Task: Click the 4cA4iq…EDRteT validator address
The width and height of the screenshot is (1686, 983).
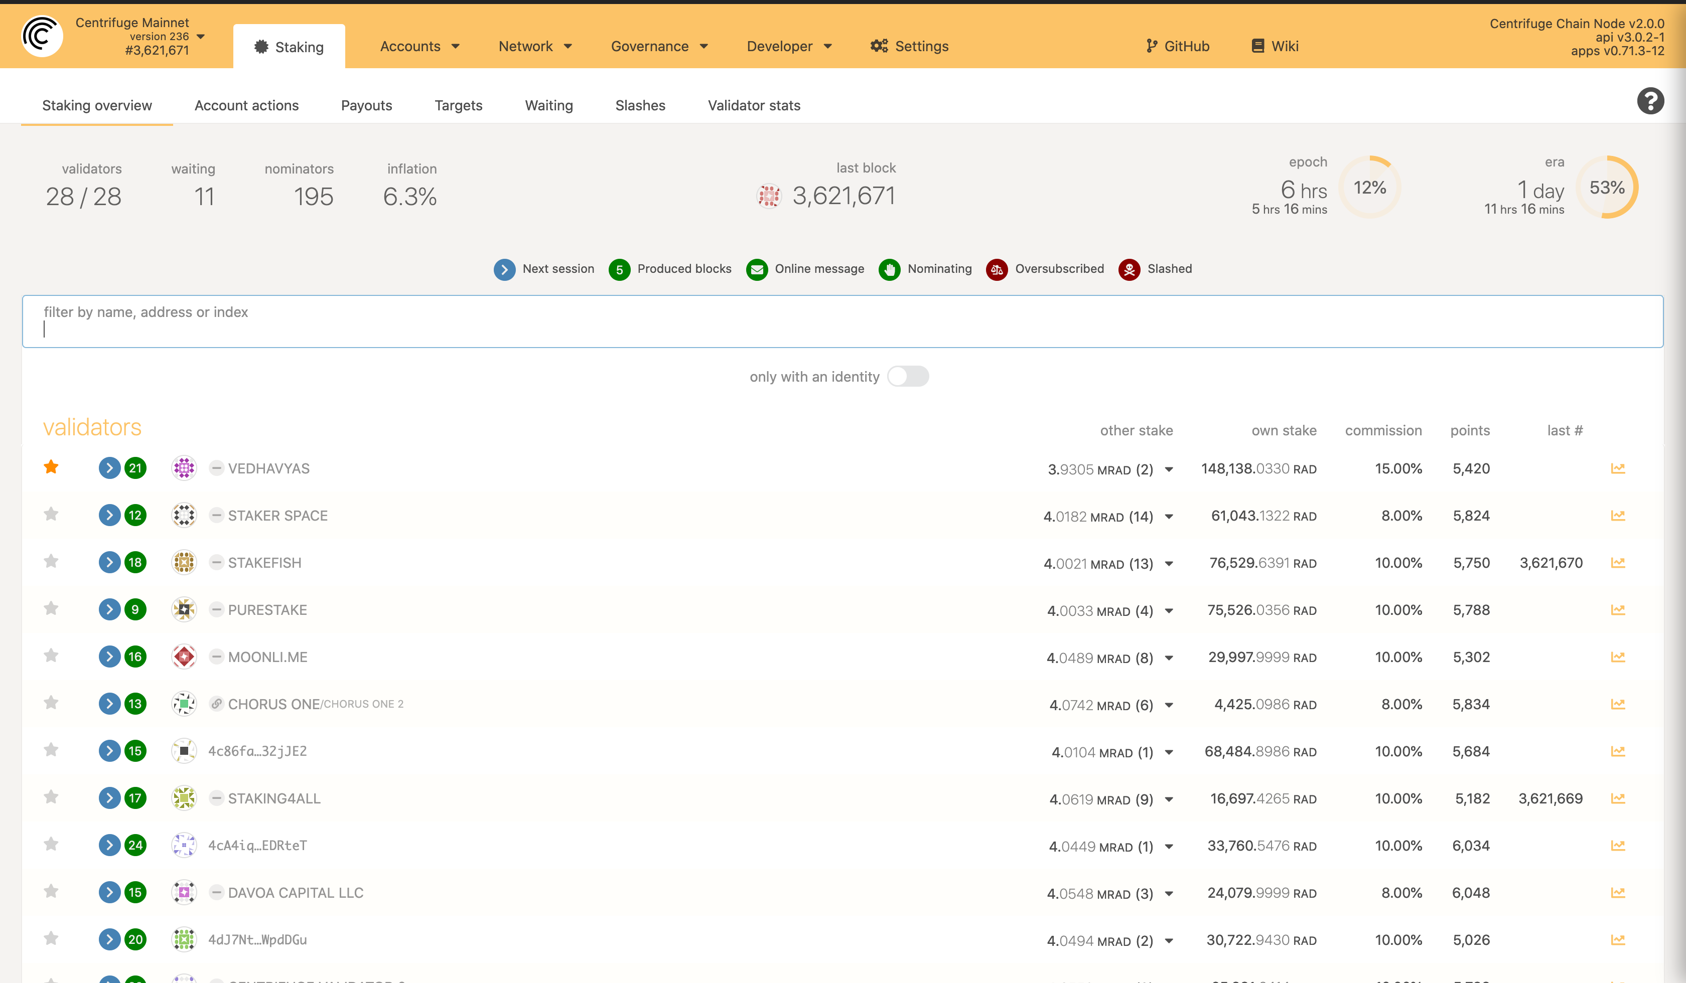Action: click(257, 845)
